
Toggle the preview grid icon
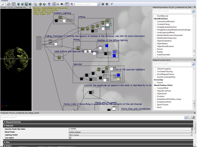(14, 4)
